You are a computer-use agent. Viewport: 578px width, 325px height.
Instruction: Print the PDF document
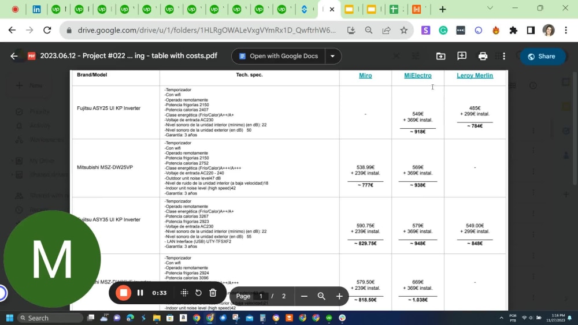coord(483,56)
